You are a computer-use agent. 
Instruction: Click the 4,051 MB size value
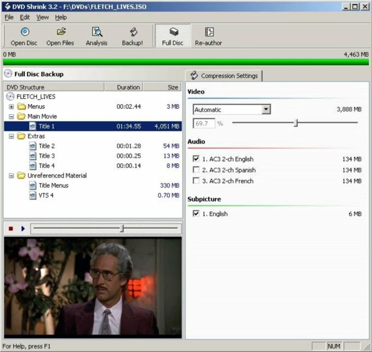coord(167,126)
